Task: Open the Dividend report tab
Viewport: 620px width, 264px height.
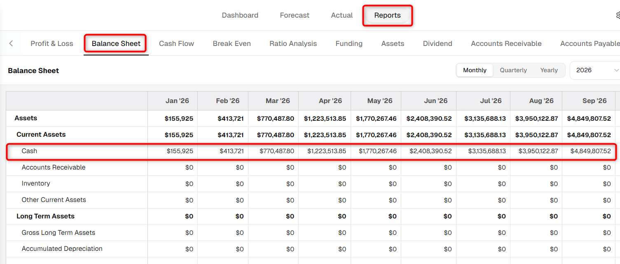Action: coord(438,44)
